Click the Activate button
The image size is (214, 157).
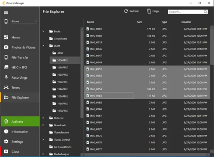pos(20,121)
